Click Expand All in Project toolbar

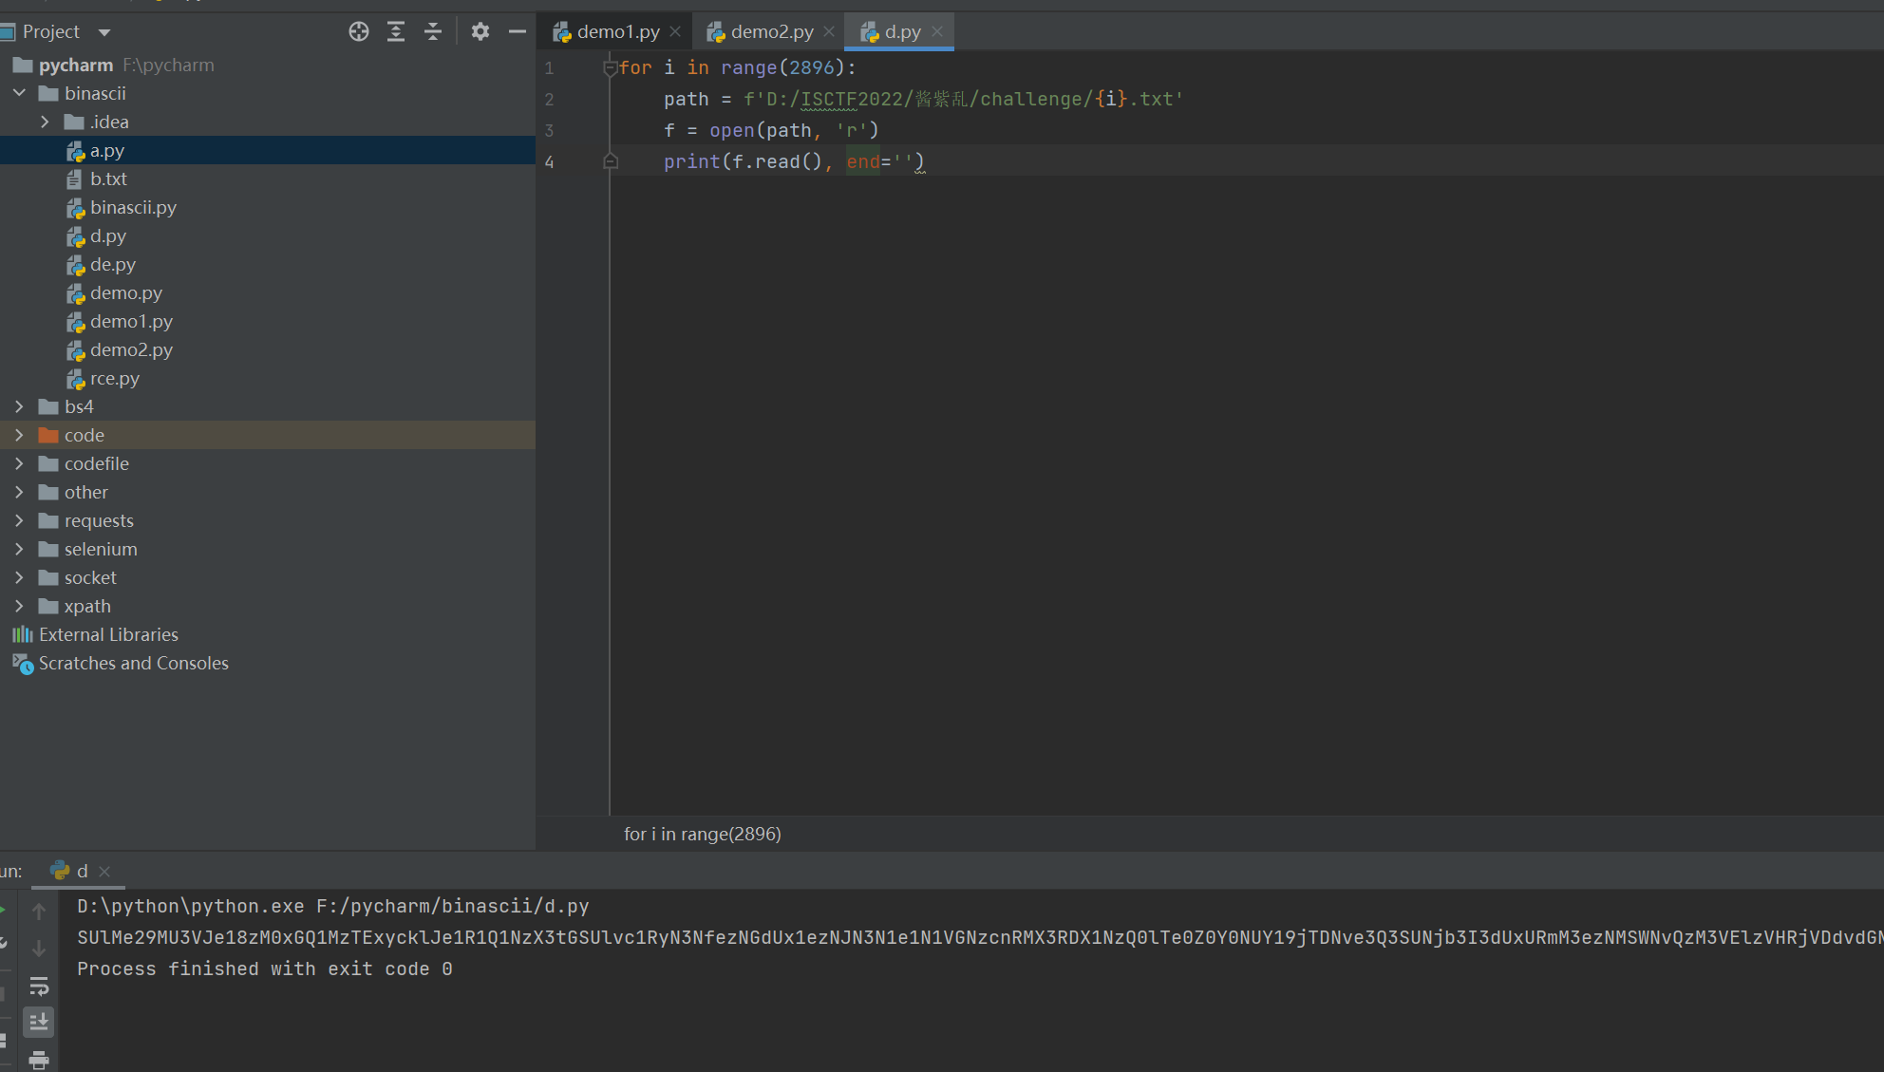coord(396,31)
